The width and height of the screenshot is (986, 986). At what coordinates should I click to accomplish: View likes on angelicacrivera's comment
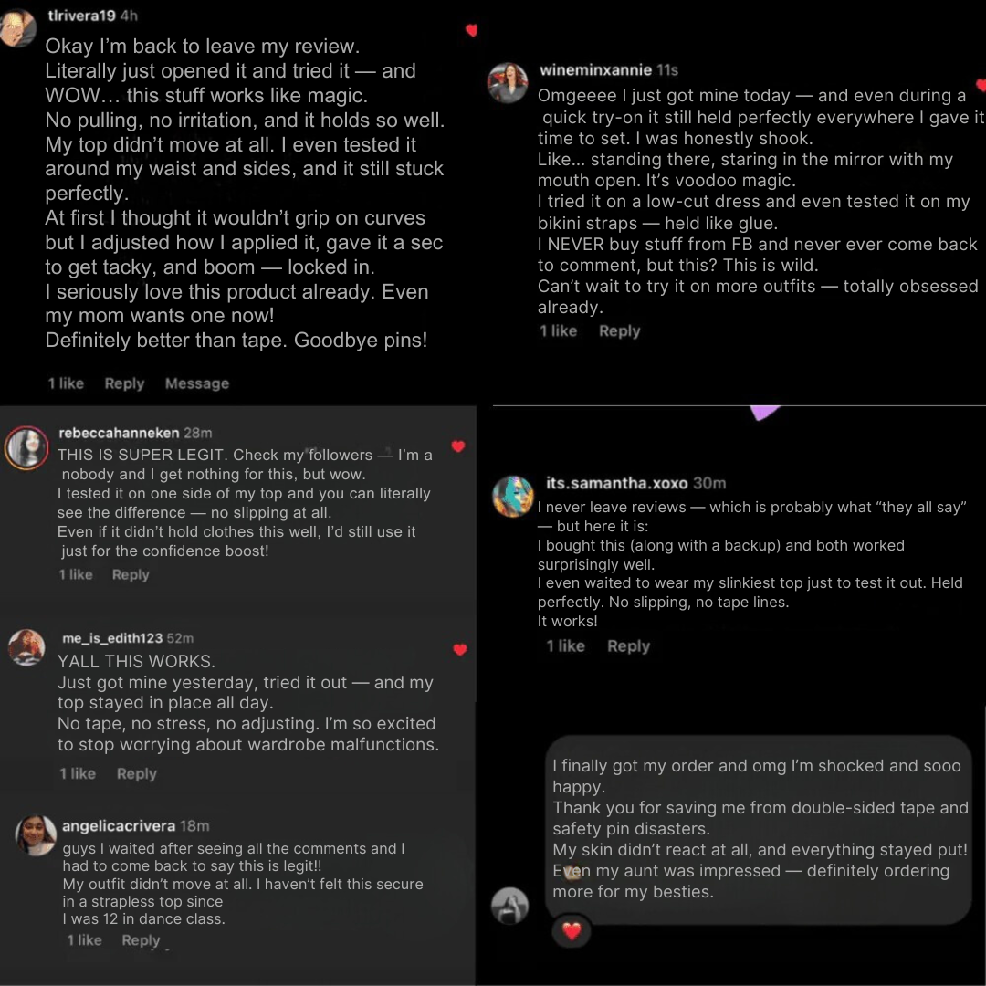tap(84, 939)
